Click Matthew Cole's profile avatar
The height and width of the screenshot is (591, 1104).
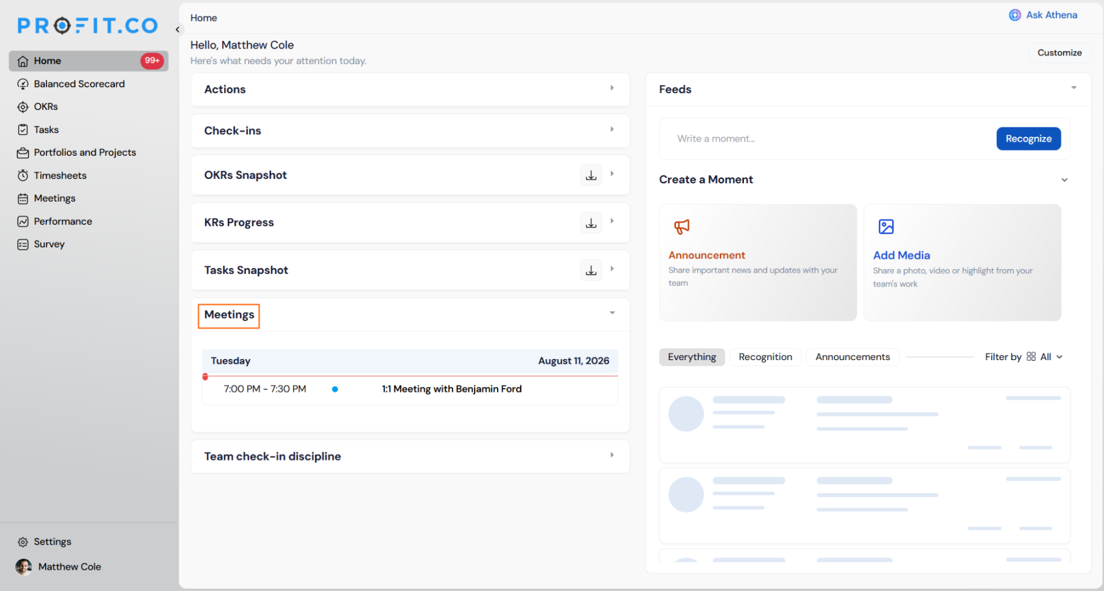tap(24, 567)
